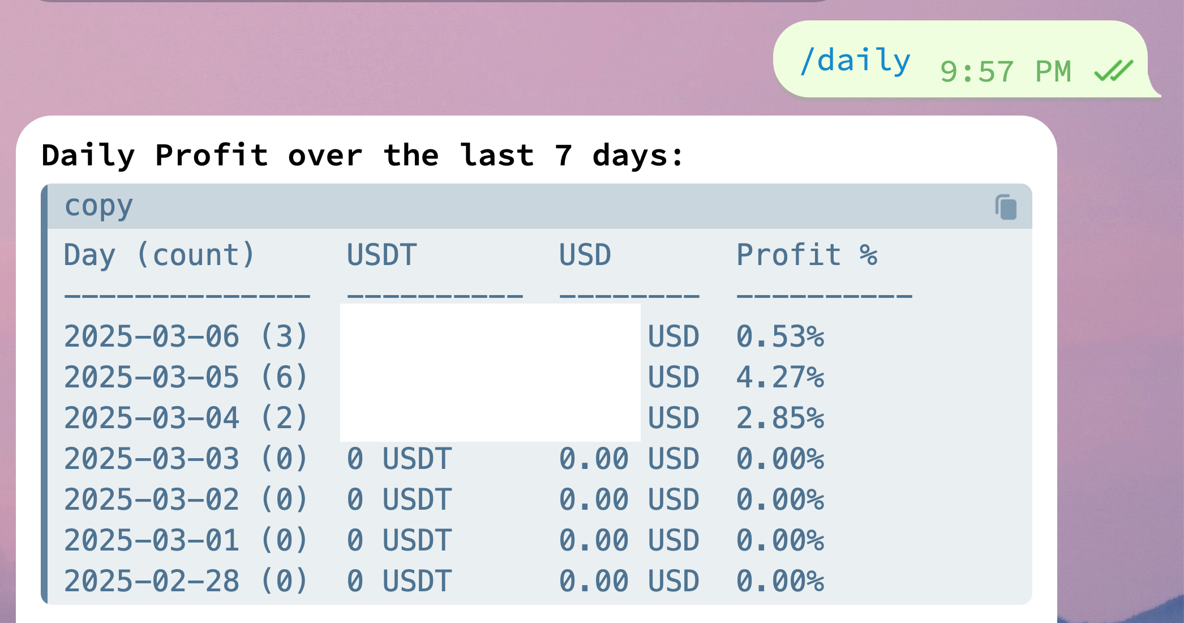Image resolution: width=1184 pixels, height=623 pixels.
Task: Click the copy code block icon
Action: (x=1006, y=207)
